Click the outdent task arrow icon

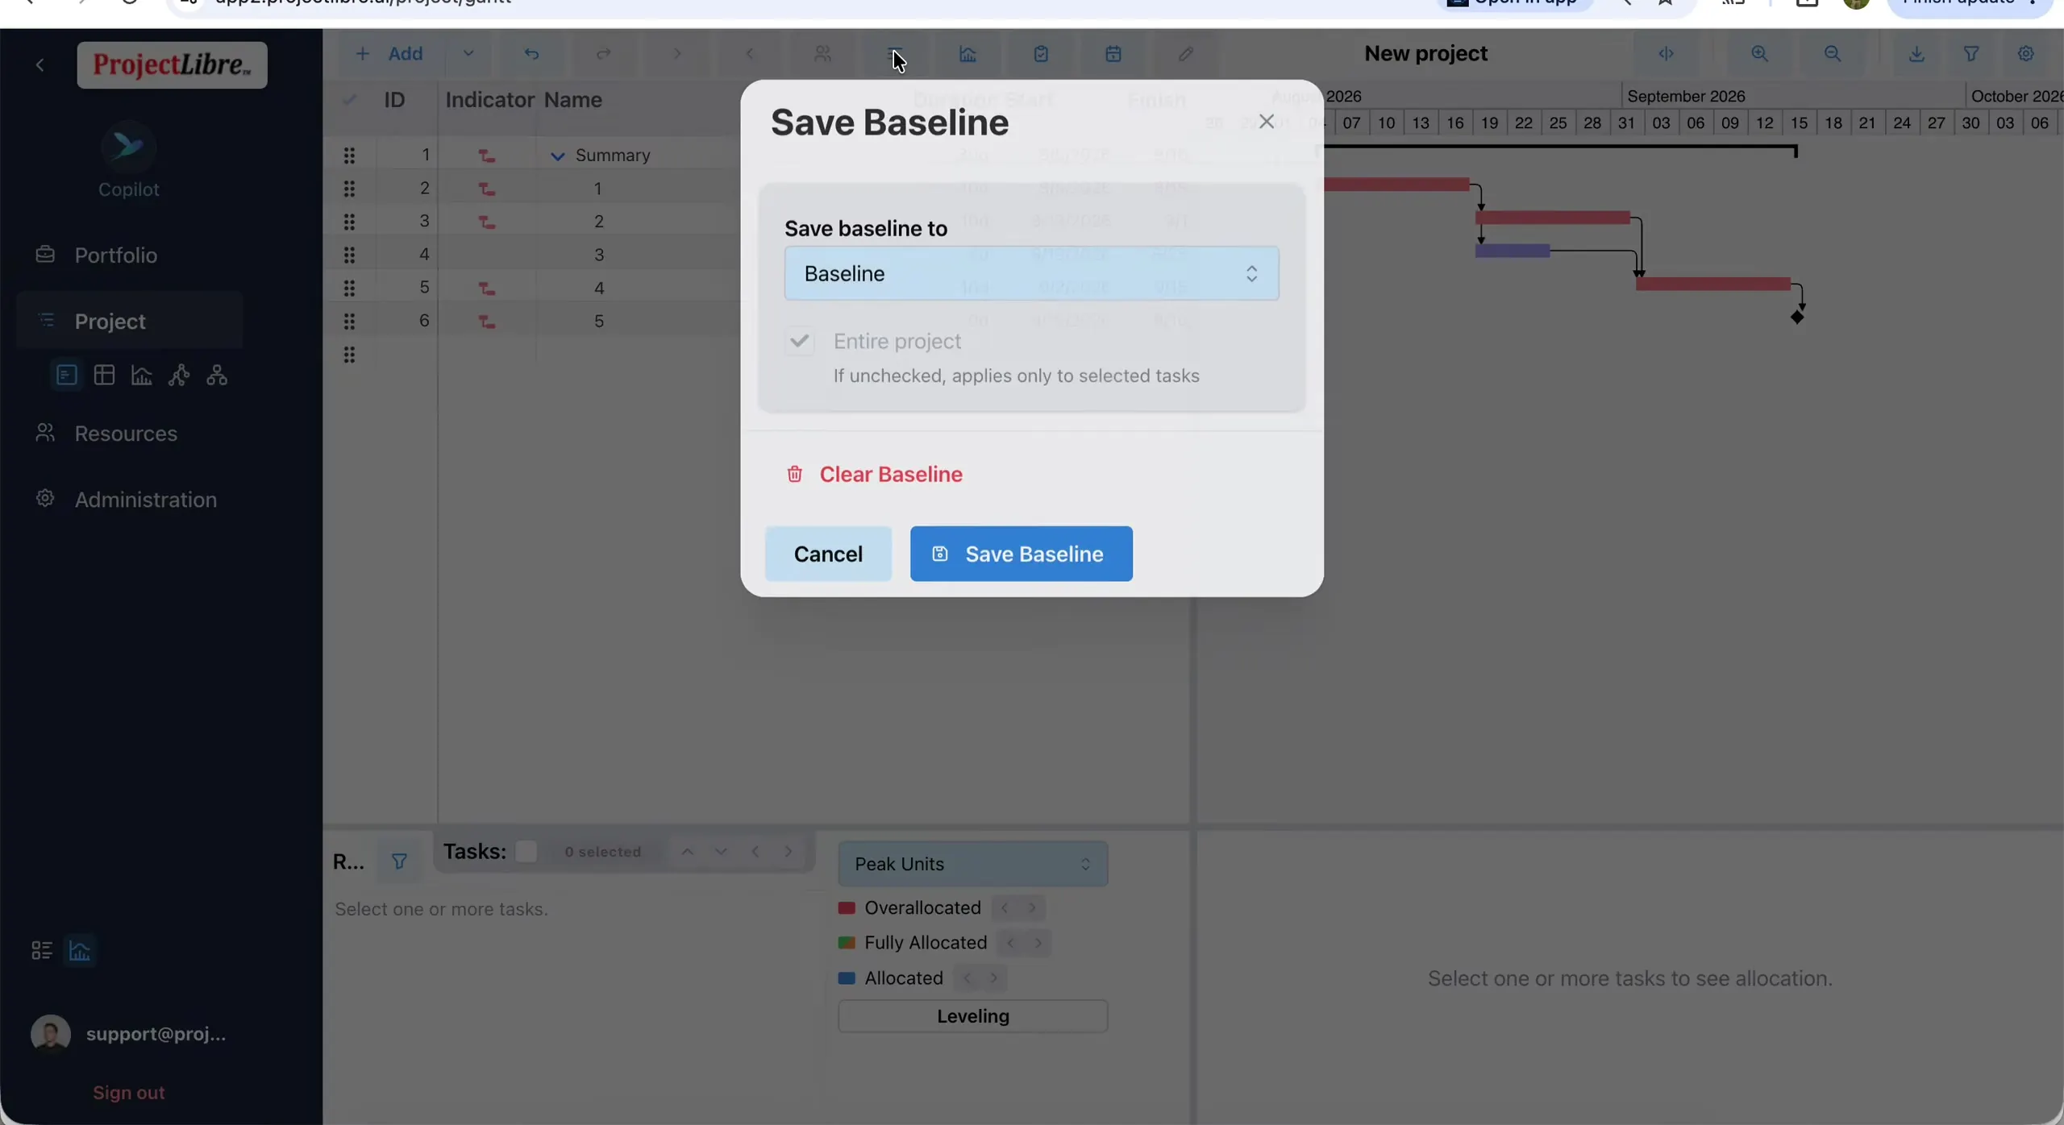pyautogui.click(x=750, y=54)
